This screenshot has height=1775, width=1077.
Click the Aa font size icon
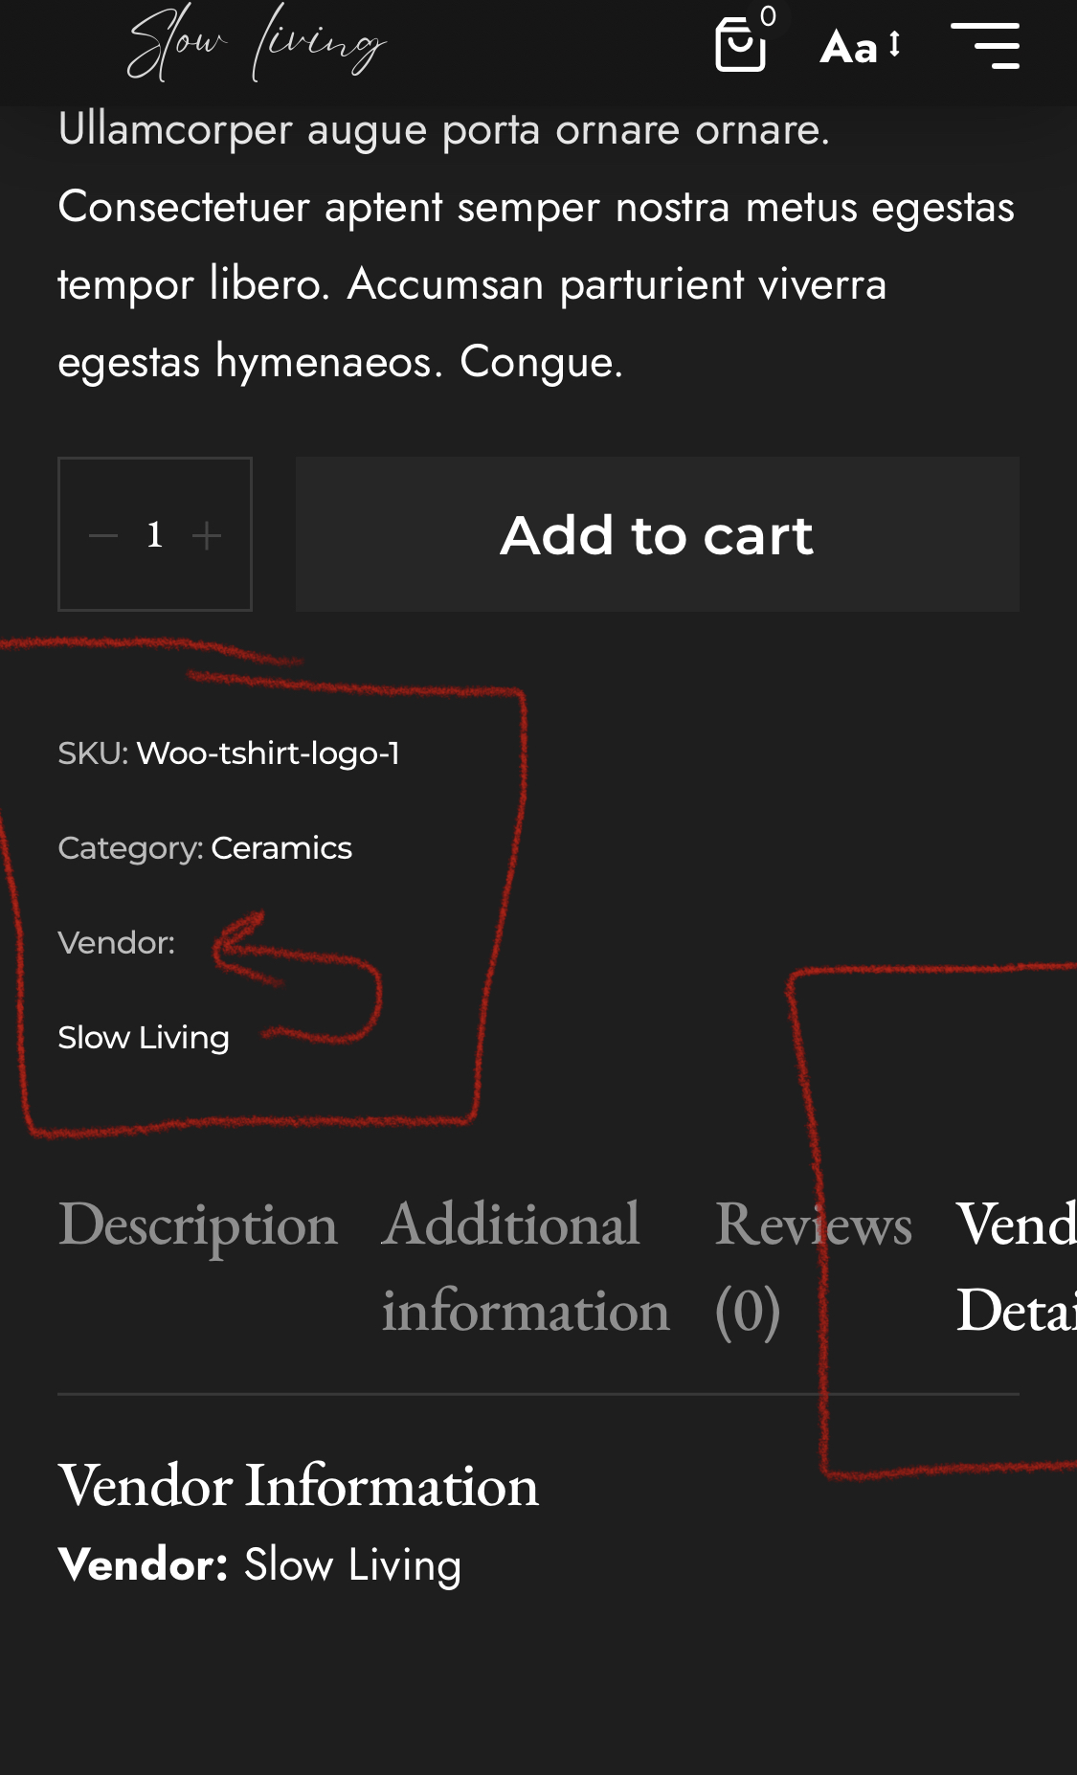point(860,46)
